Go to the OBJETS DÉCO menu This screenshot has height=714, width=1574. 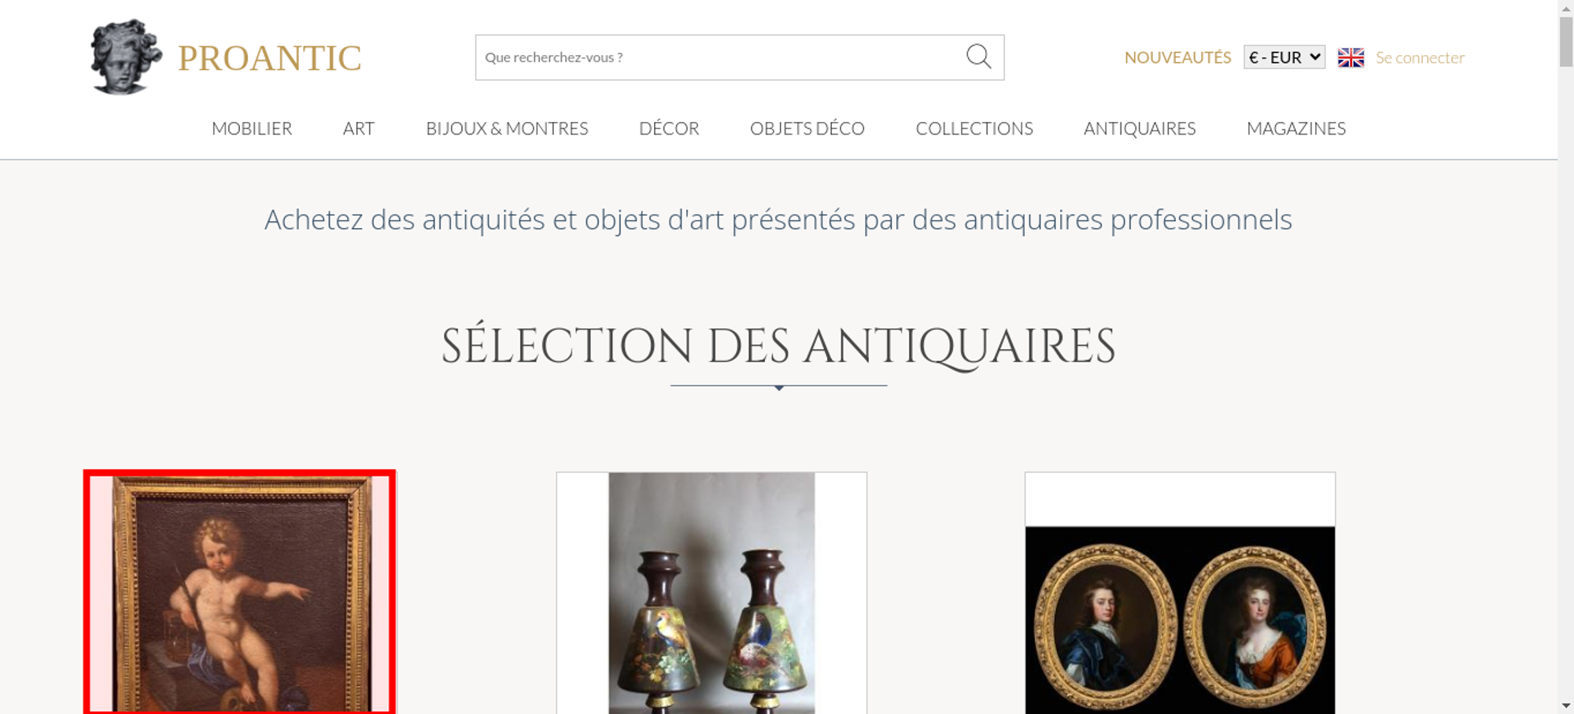pos(807,128)
